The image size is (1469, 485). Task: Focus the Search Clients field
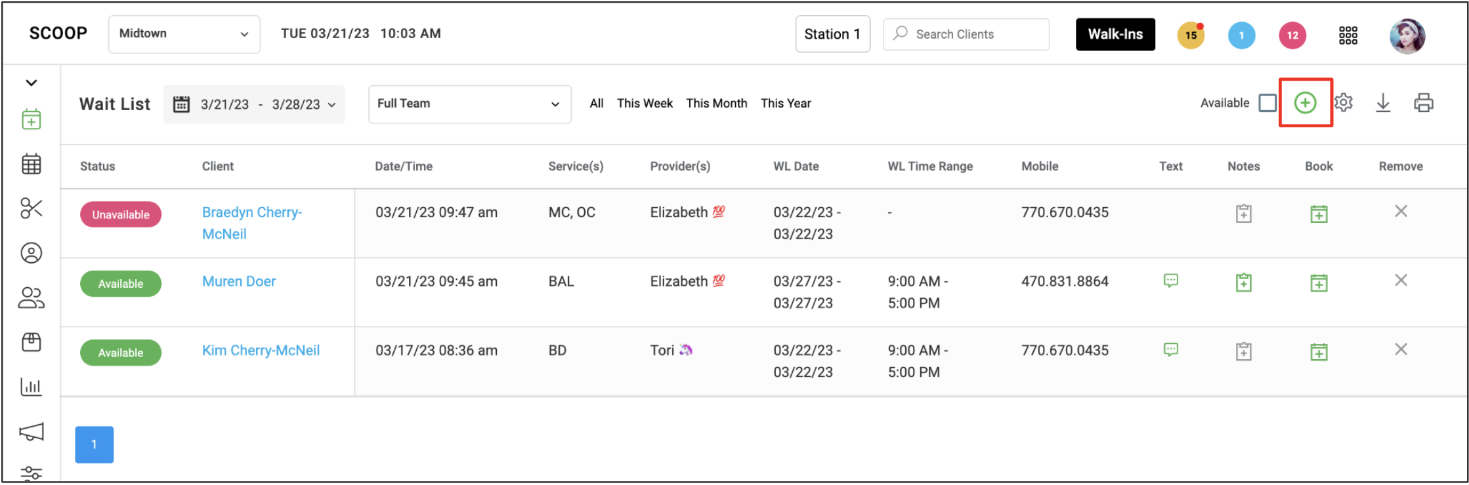(966, 34)
